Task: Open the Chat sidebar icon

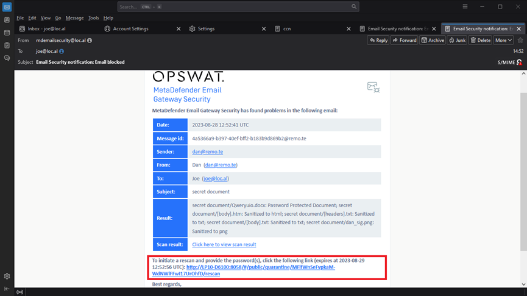Action: click(7, 58)
